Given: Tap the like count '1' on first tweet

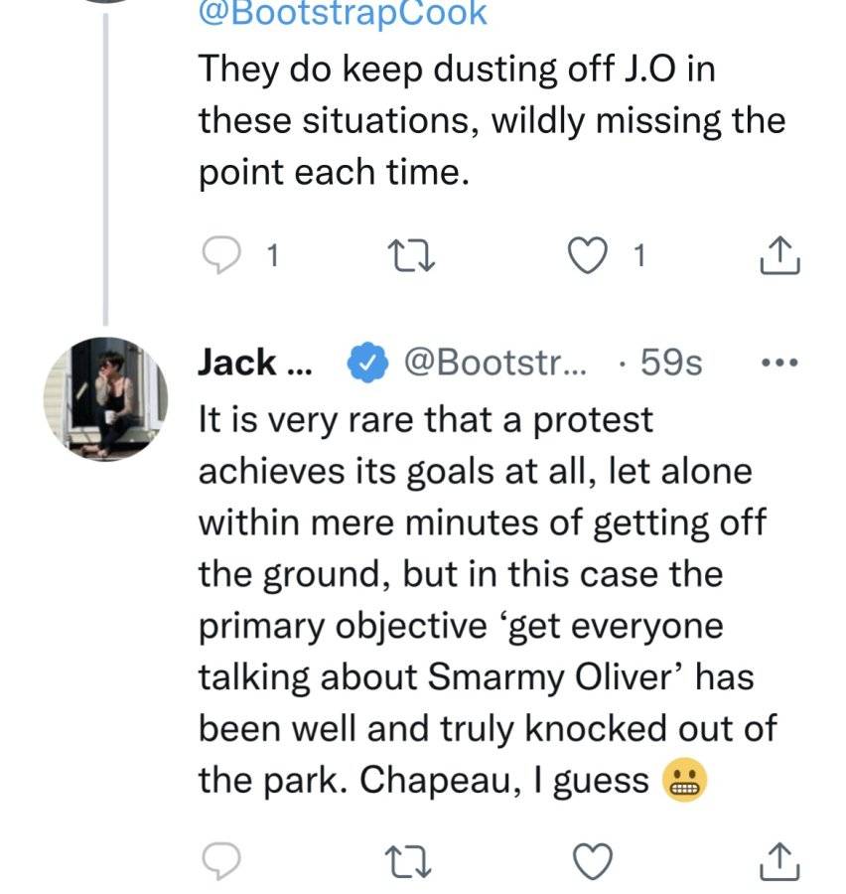Looking at the screenshot, I should [639, 255].
